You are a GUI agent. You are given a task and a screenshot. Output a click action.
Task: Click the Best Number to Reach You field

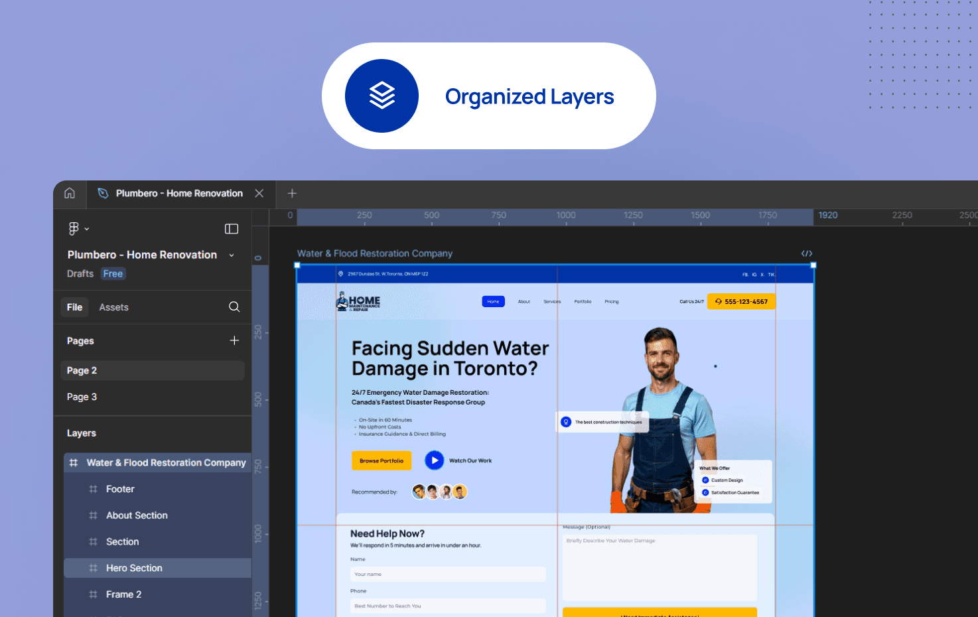(x=448, y=606)
